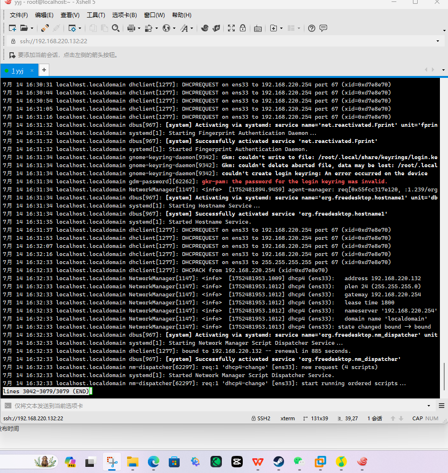Expand the Font dropdown arrow
The width and height of the screenshot is (448, 473).
pyautogui.click(x=192, y=28)
